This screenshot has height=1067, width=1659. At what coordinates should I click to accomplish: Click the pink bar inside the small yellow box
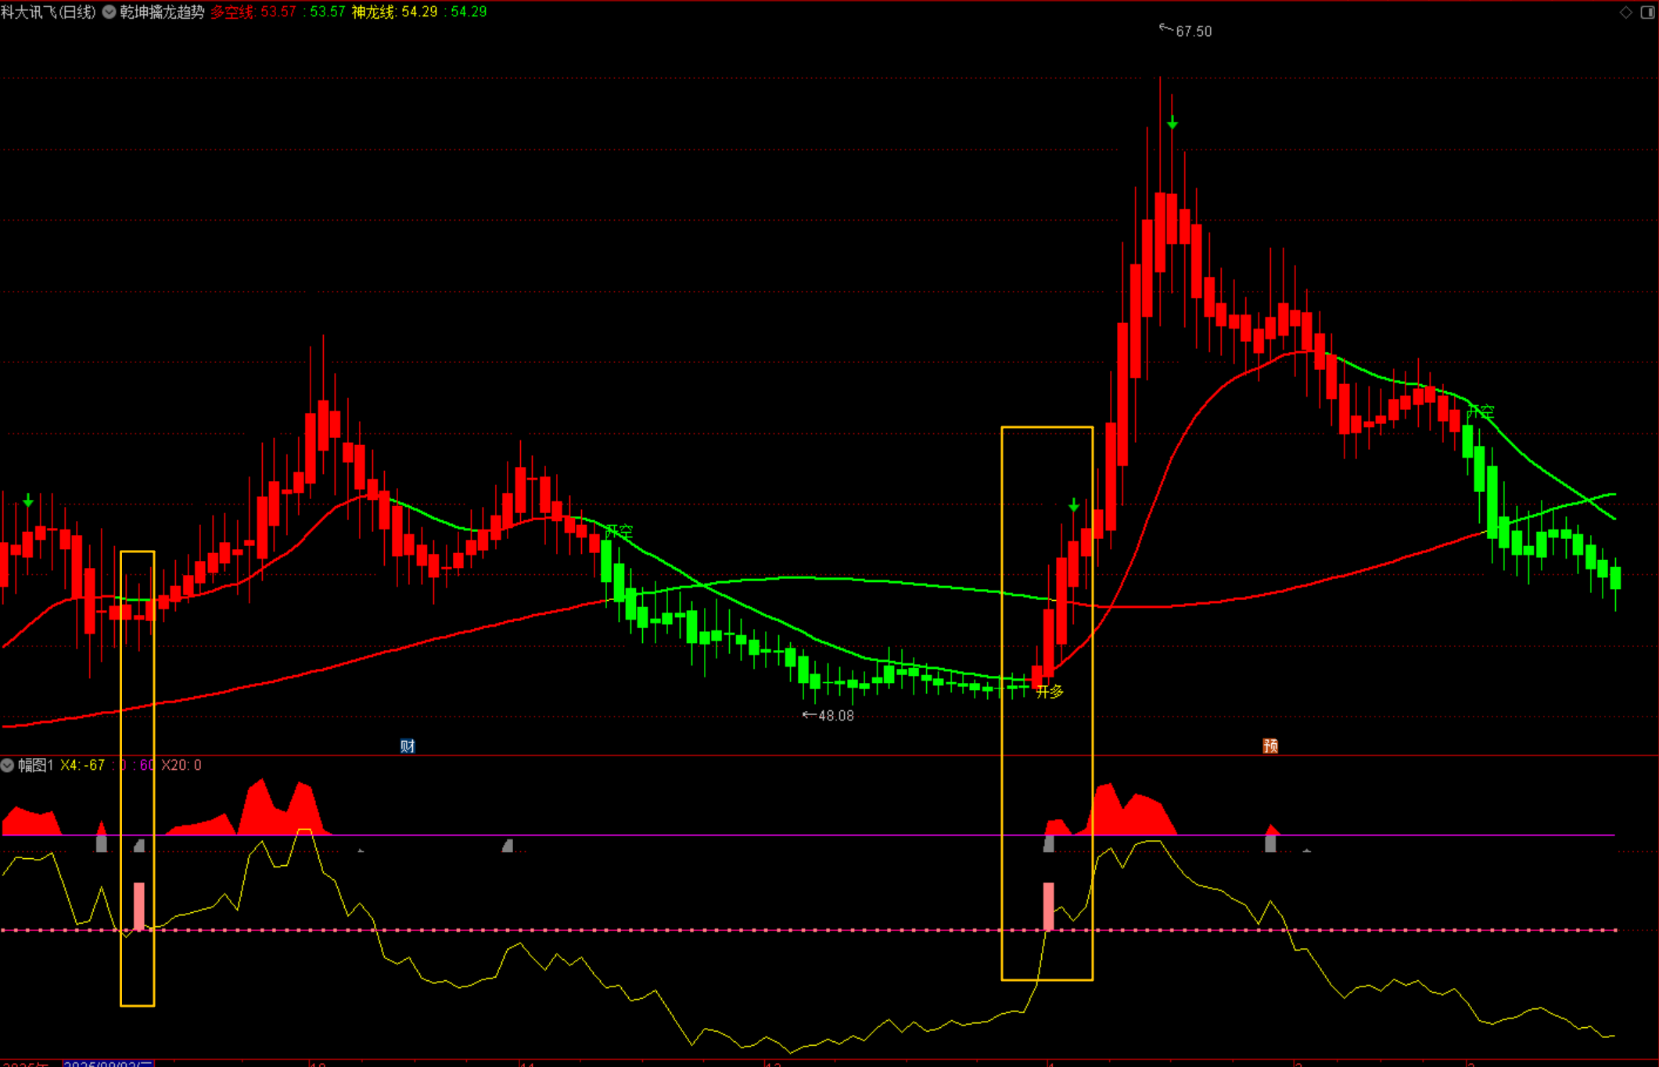point(139,906)
